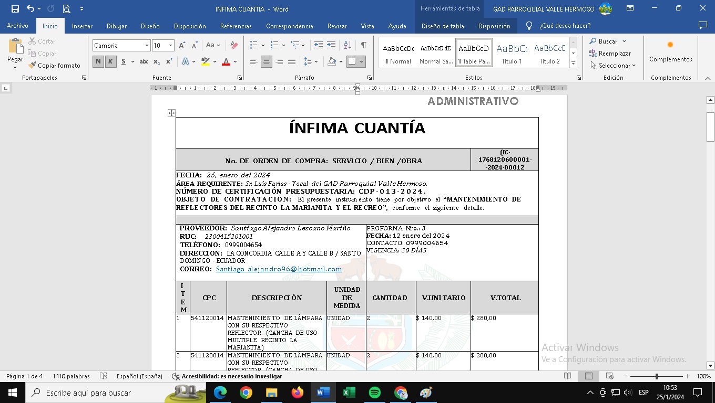
Task: Toggle bold formatting (N)
Action: point(98,62)
